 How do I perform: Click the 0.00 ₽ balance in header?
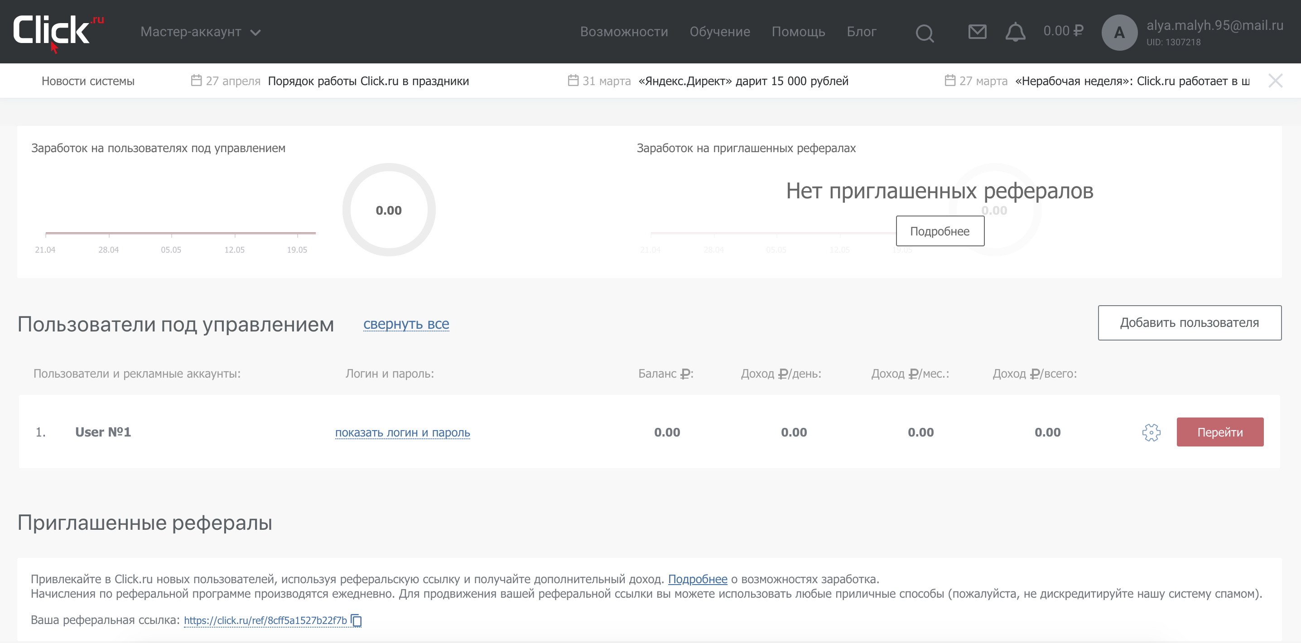point(1063,31)
